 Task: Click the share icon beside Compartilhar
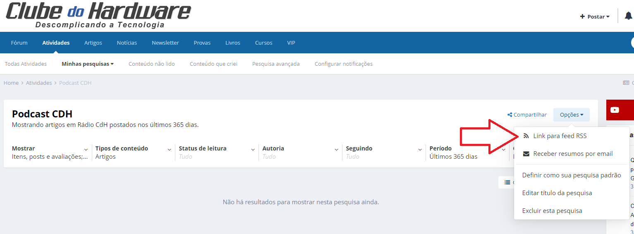click(x=510, y=115)
